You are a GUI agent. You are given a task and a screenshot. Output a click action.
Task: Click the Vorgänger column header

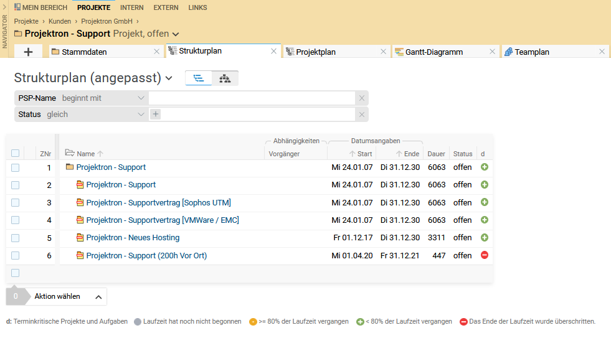(284, 154)
